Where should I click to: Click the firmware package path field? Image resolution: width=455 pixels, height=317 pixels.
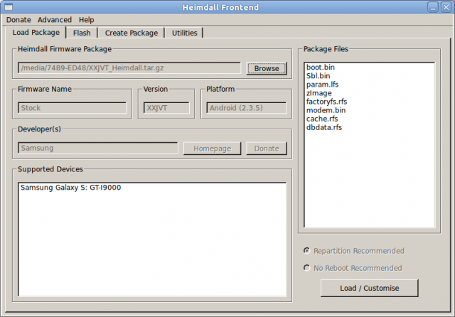click(x=129, y=68)
